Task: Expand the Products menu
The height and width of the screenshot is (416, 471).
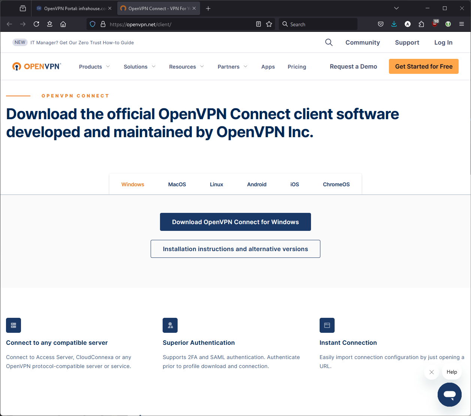Action: point(94,67)
